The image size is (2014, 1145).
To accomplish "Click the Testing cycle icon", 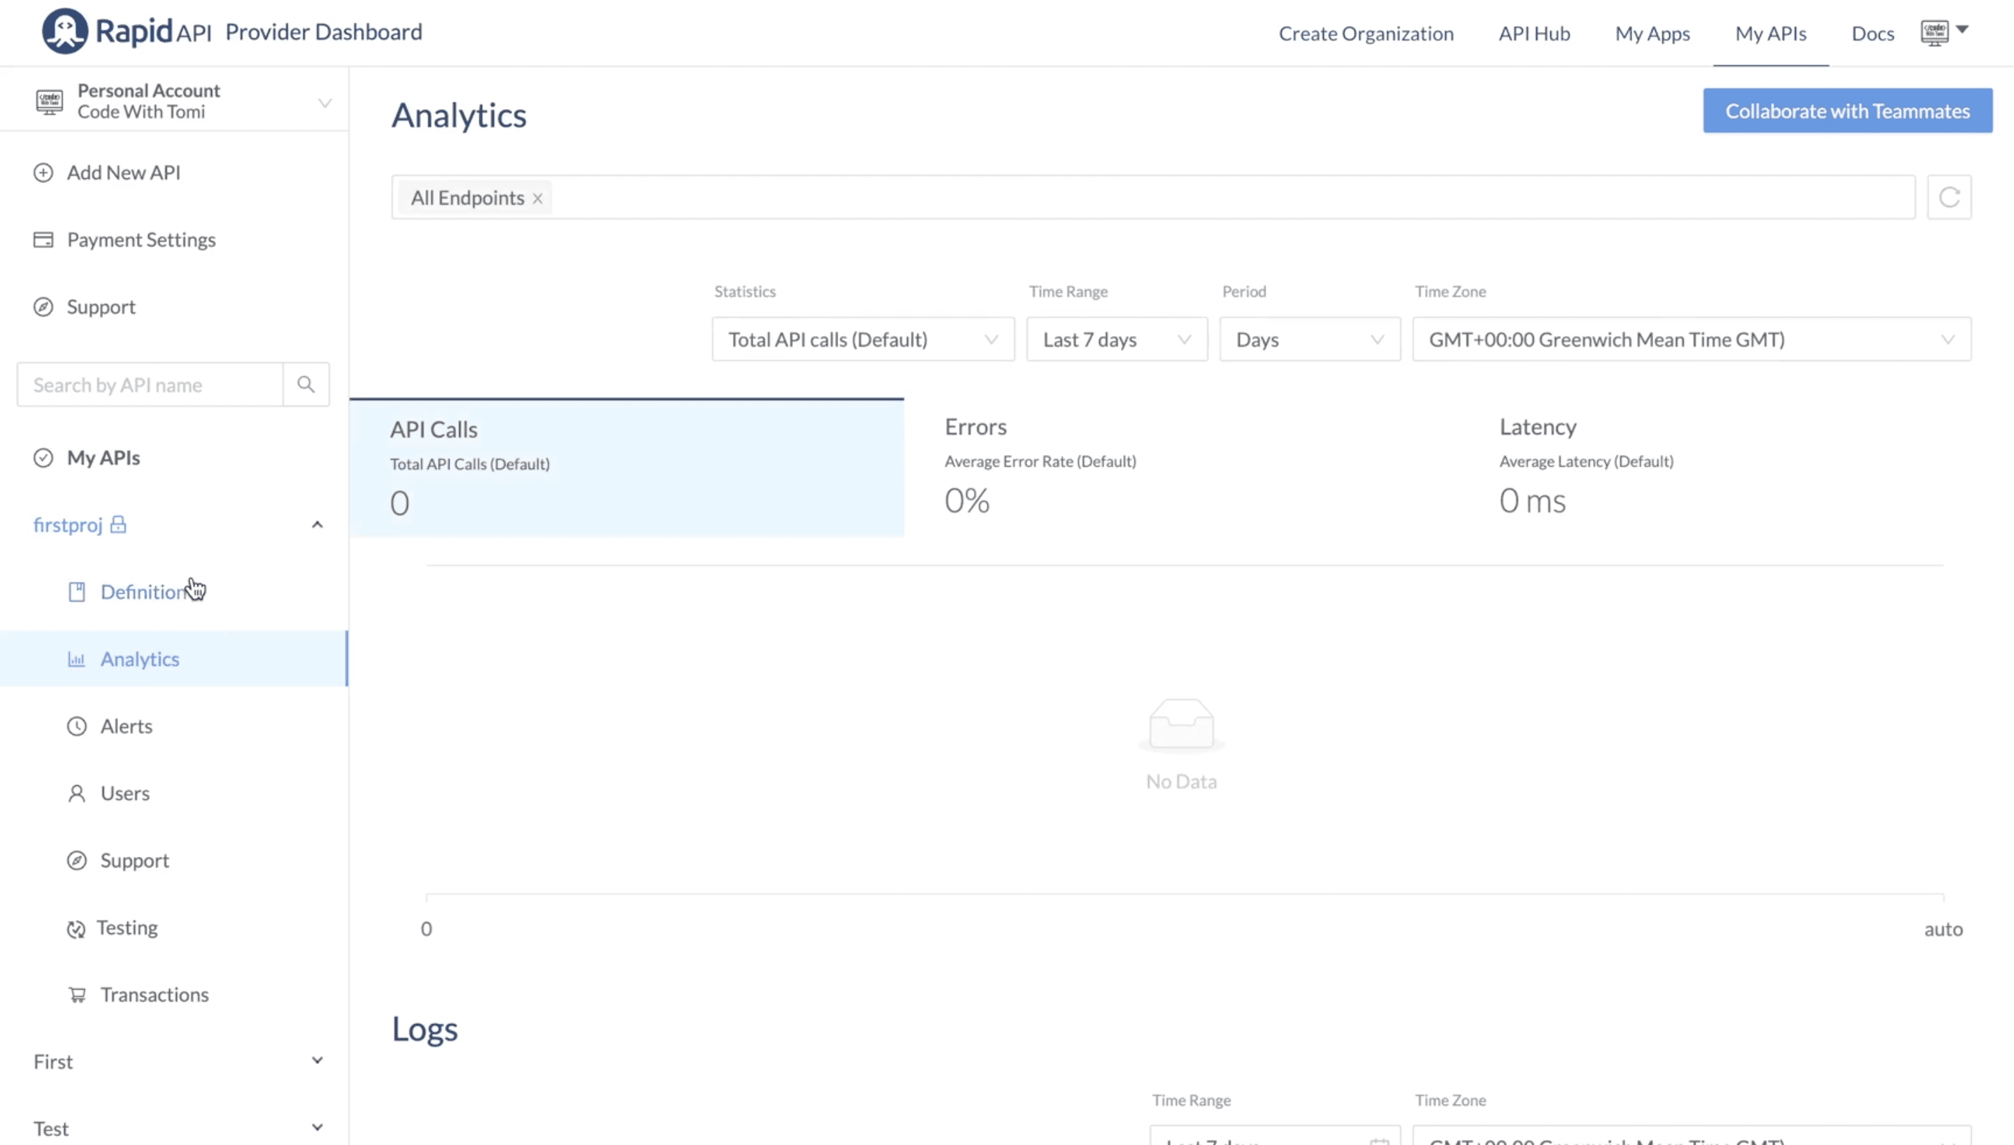I will (x=76, y=930).
